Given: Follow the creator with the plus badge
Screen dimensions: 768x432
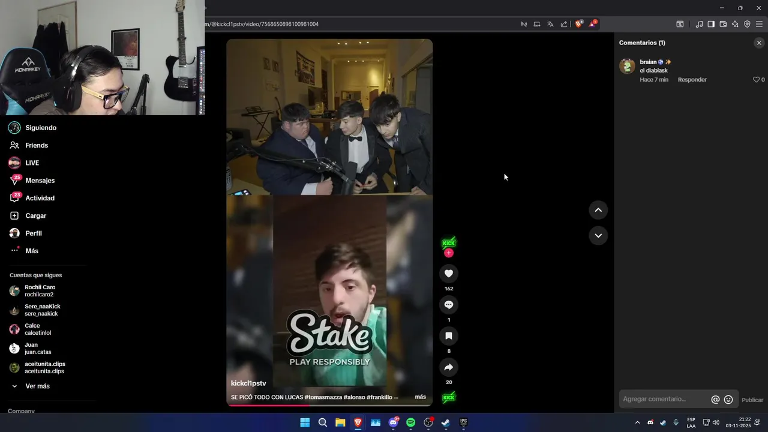Looking at the screenshot, I should [448, 253].
